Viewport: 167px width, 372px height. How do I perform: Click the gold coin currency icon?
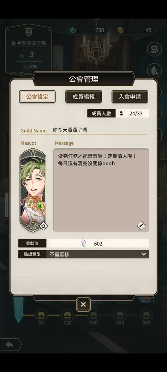[x=120, y=31]
